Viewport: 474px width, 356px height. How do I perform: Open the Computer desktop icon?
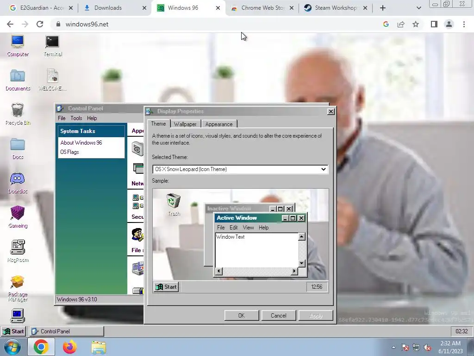click(18, 45)
